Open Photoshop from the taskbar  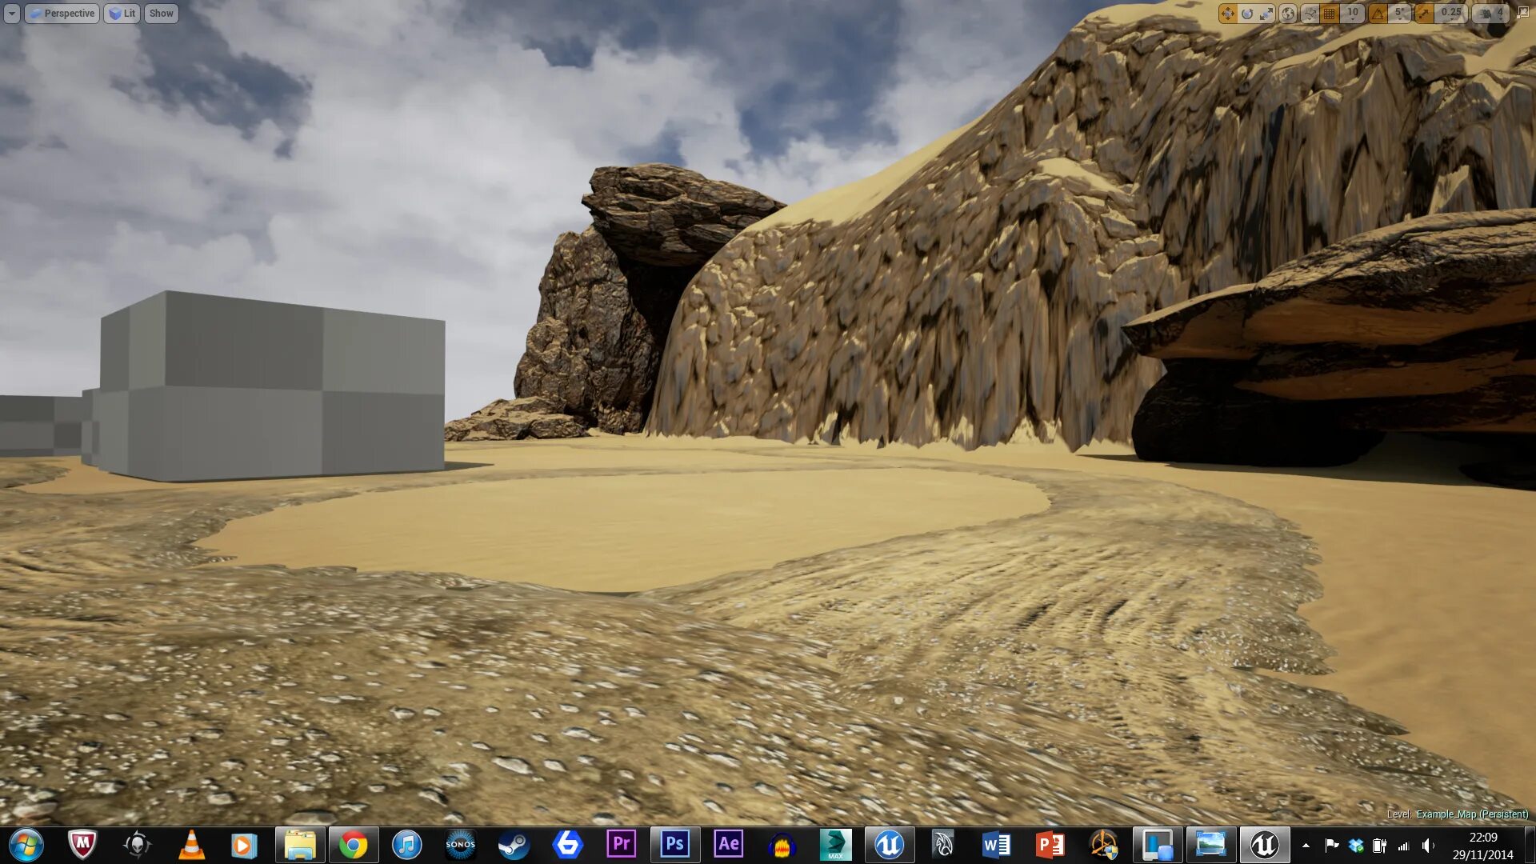tap(674, 845)
